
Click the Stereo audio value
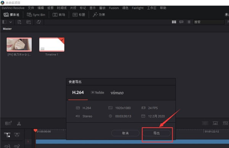point(87,116)
